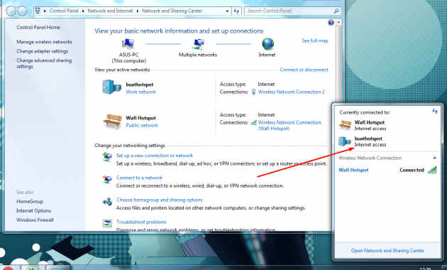447x270 pixels.
Task: Click the Connect to a network icon
Action: pos(107,179)
